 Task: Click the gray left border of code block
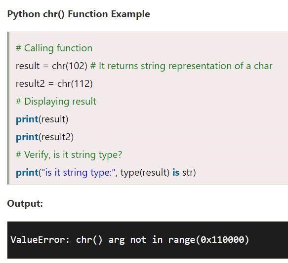click(8, 108)
